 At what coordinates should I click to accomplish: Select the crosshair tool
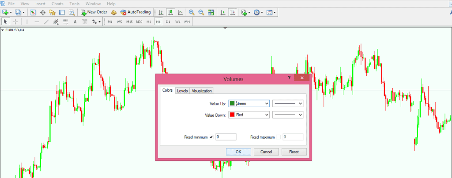pos(16,22)
